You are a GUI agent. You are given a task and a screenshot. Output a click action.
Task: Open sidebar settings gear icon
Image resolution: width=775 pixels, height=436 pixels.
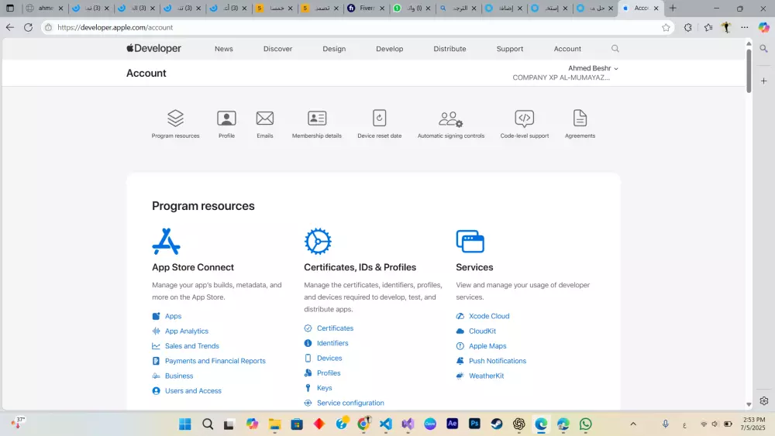(763, 401)
